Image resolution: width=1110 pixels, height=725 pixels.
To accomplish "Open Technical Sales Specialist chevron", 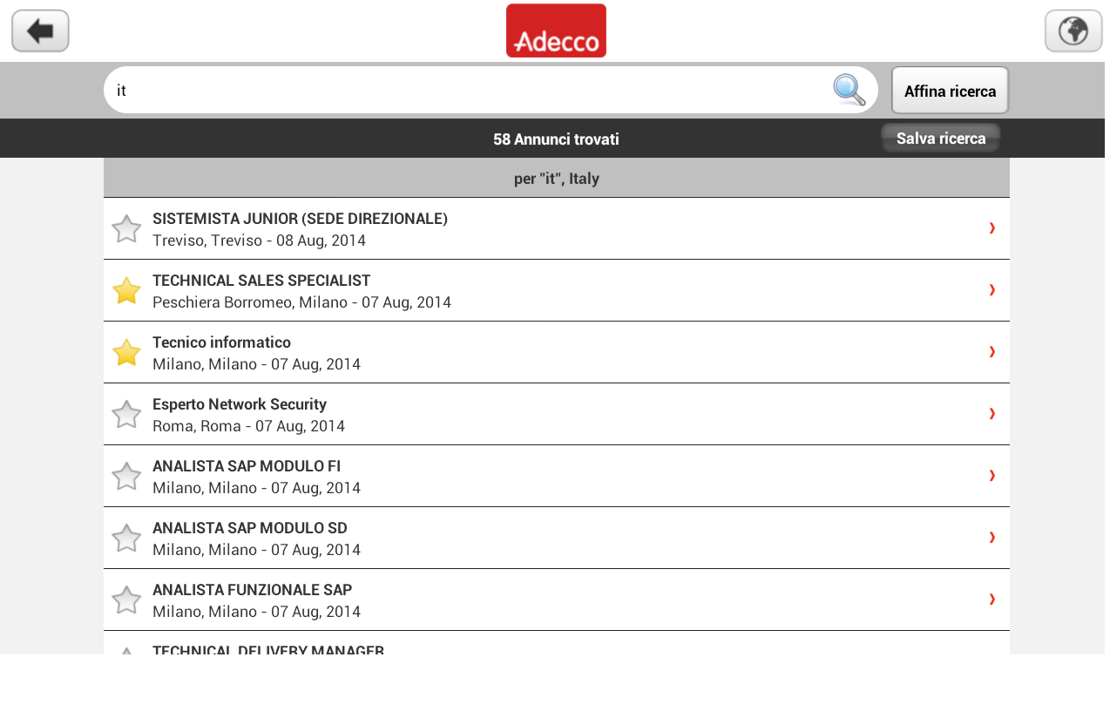I will (992, 290).
